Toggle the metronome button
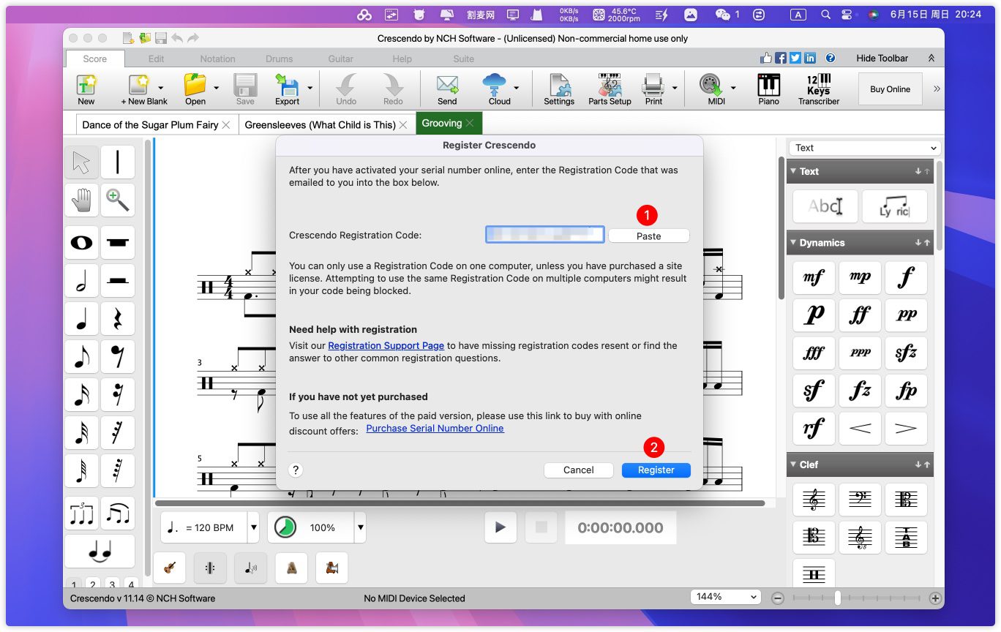 (291, 568)
